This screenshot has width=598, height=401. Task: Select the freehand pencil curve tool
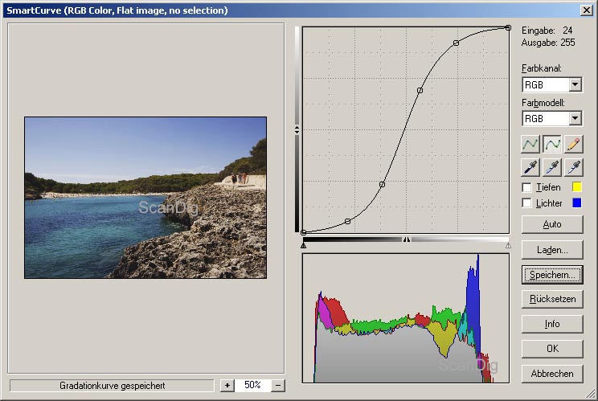(573, 144)
